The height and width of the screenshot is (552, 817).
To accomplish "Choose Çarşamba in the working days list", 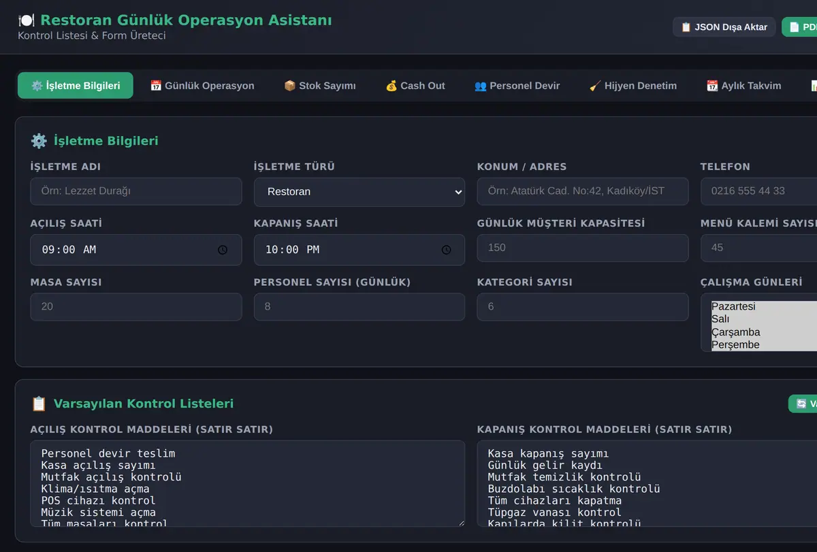I will tap(763, 332).
